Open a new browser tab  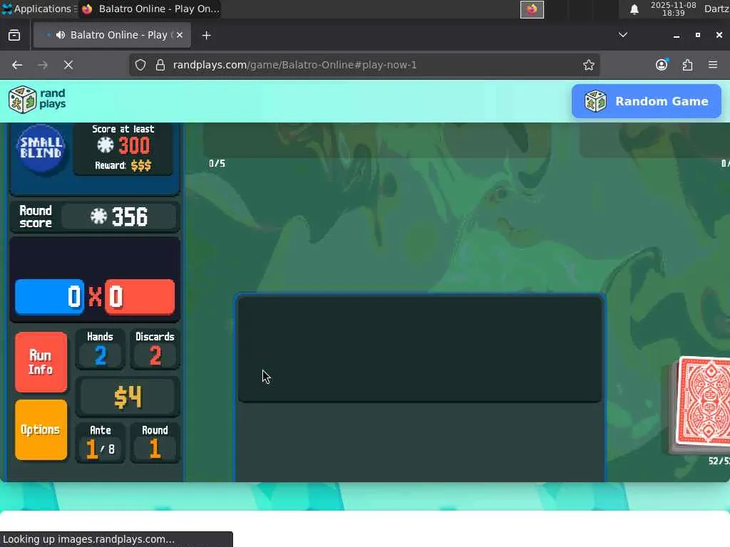pyautogui.click(x=206, y=36)
